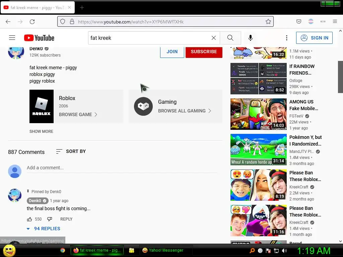Screen dimensions: 343x257
Task: Like the pinned Denk0 comment
Action: click(29, 219)
